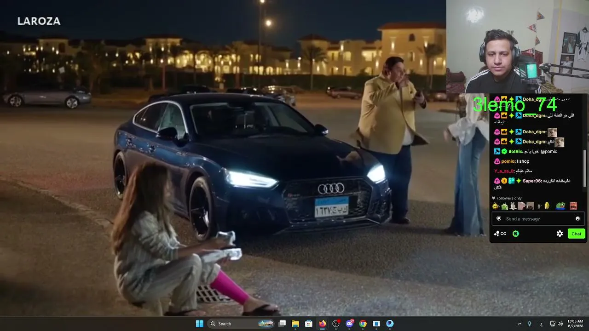
Task: Click the "! shop" chat message text
Action: [x=523, y=161]
